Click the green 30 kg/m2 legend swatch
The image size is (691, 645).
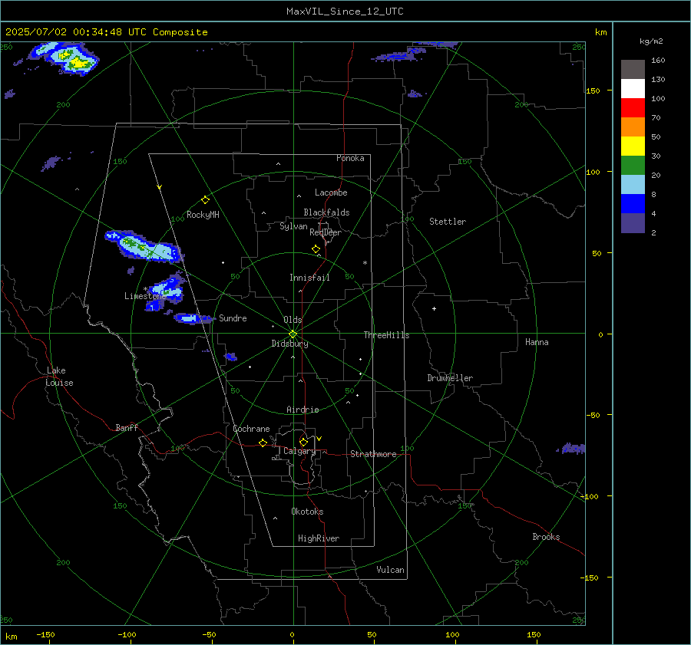pos(633,165)
